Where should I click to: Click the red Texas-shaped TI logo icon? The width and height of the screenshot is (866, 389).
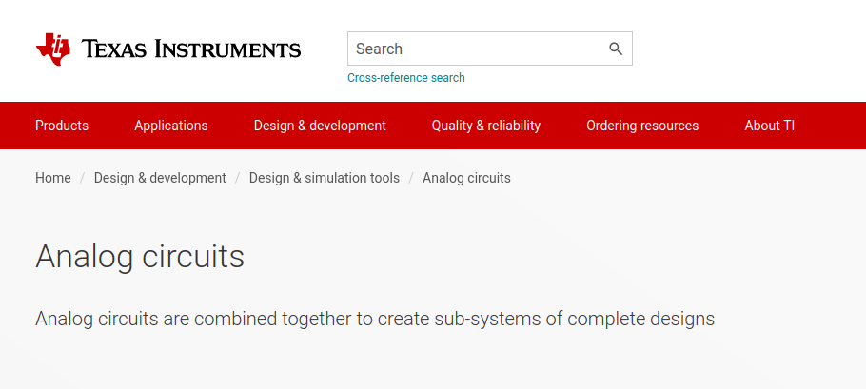coord(53,49)
